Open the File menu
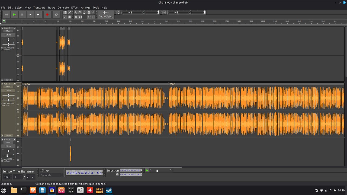This screenshot has width=347, height=195. (x=3, y=8)
